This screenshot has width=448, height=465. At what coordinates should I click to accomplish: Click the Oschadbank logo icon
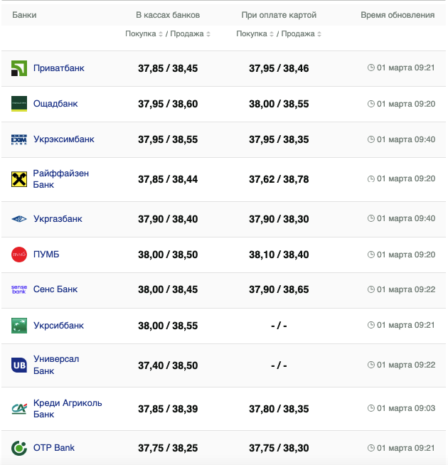click(x=19, y=104)
